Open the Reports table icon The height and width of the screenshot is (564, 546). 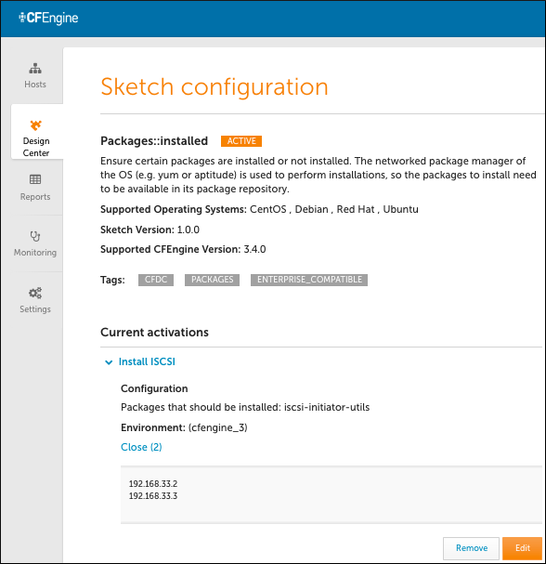[x=35, y=179]
